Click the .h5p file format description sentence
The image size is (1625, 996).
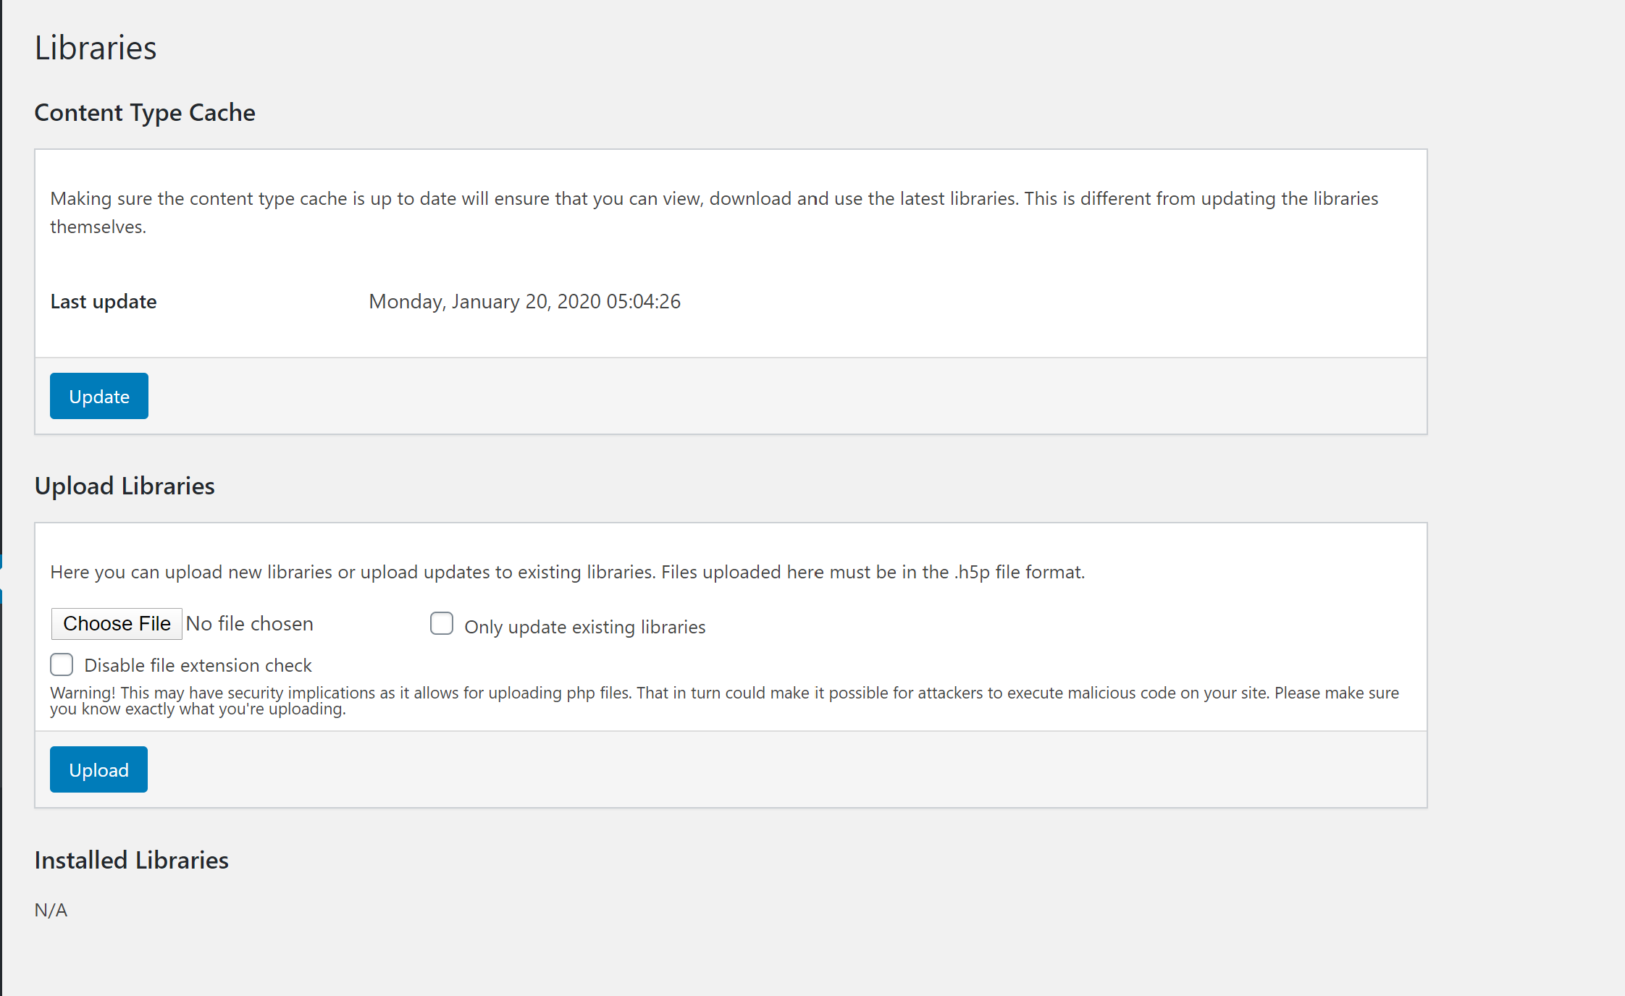coord(568,572)
